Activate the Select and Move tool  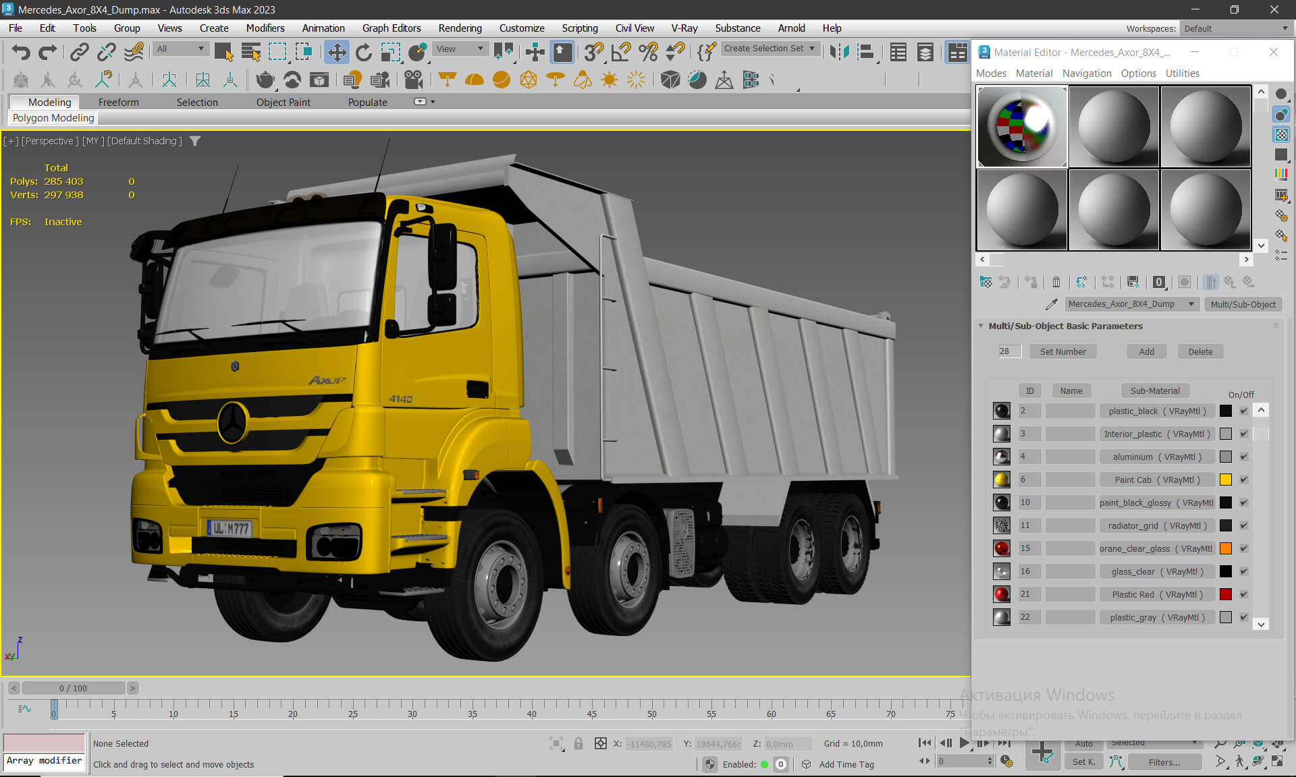(x=337, y=52)
